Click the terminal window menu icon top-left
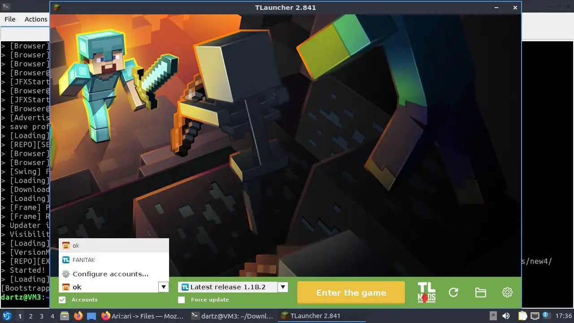 coord(6,6)
